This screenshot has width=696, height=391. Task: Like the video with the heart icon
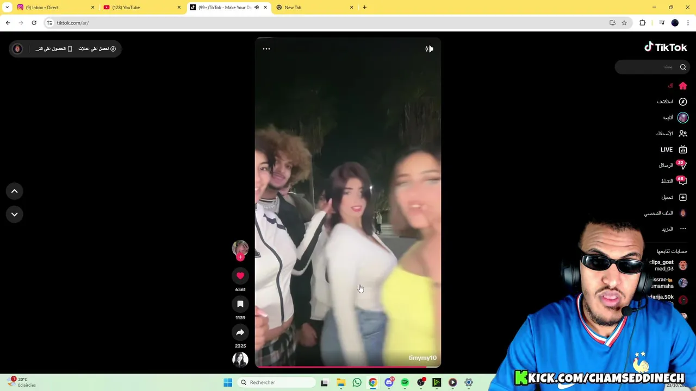click(240, 276)
